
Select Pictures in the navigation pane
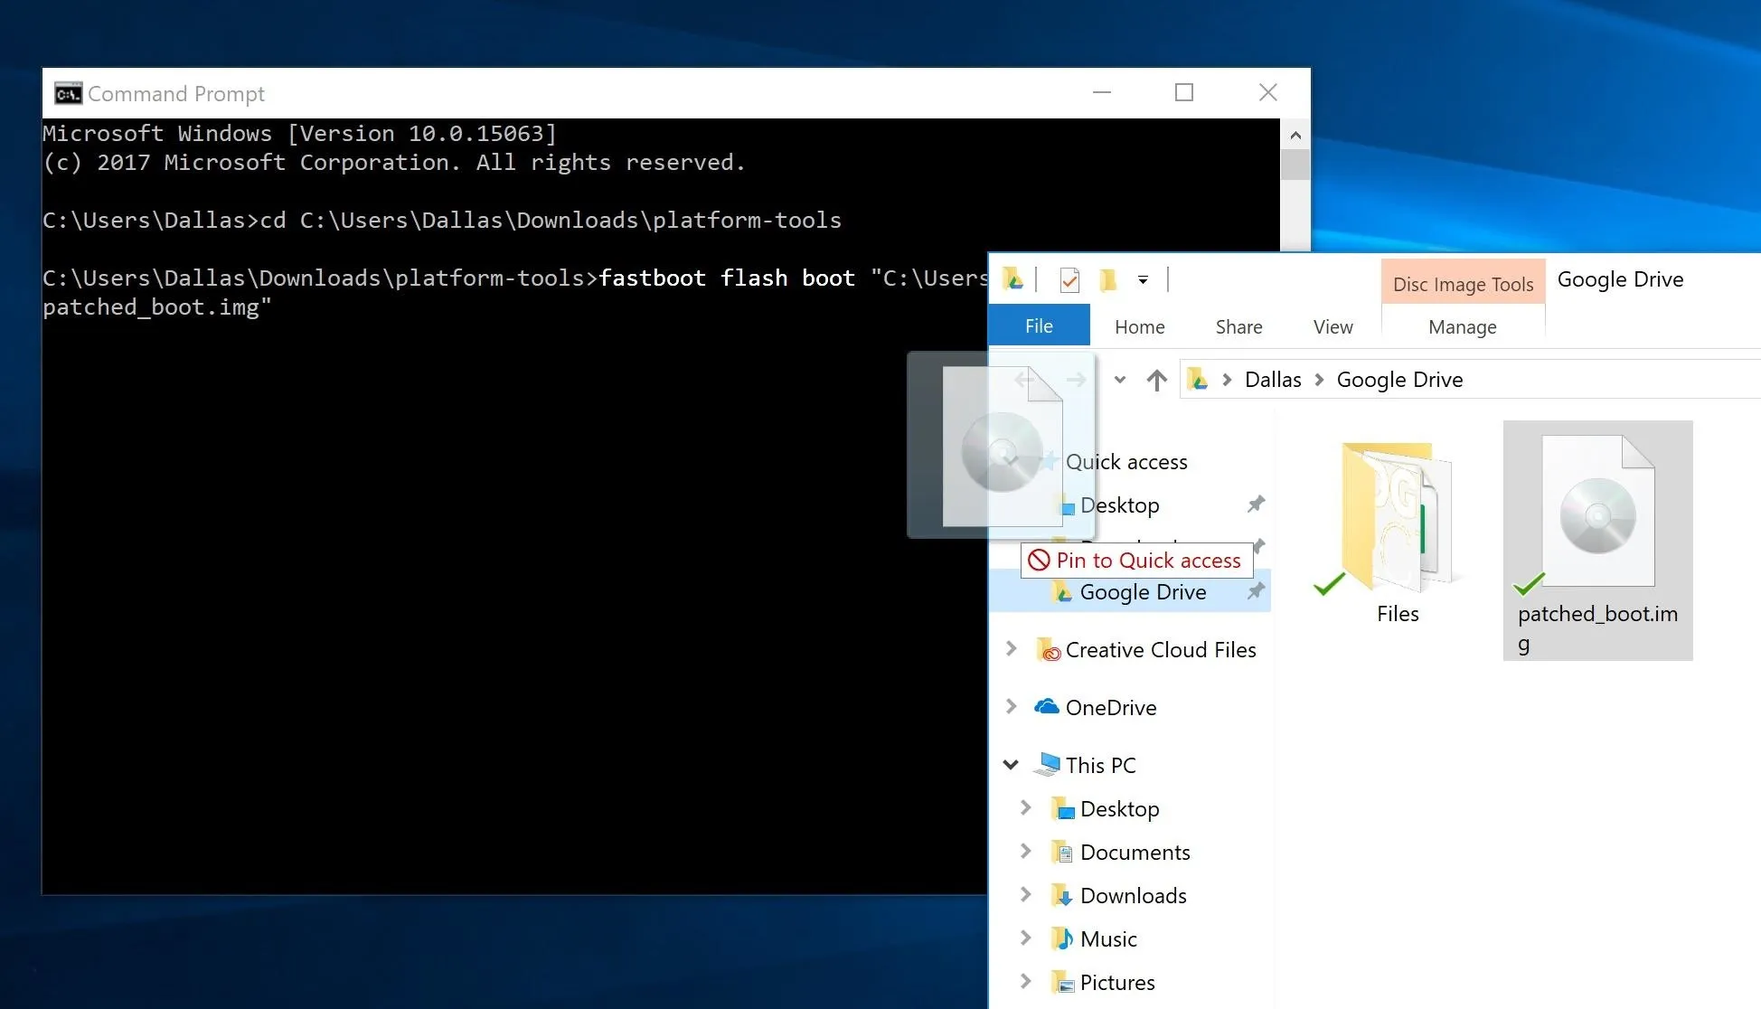tap(1117, 983)
